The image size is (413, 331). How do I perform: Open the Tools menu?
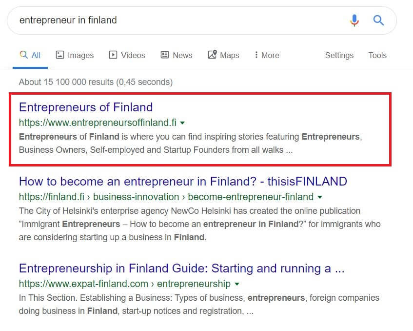coord(377,55)
